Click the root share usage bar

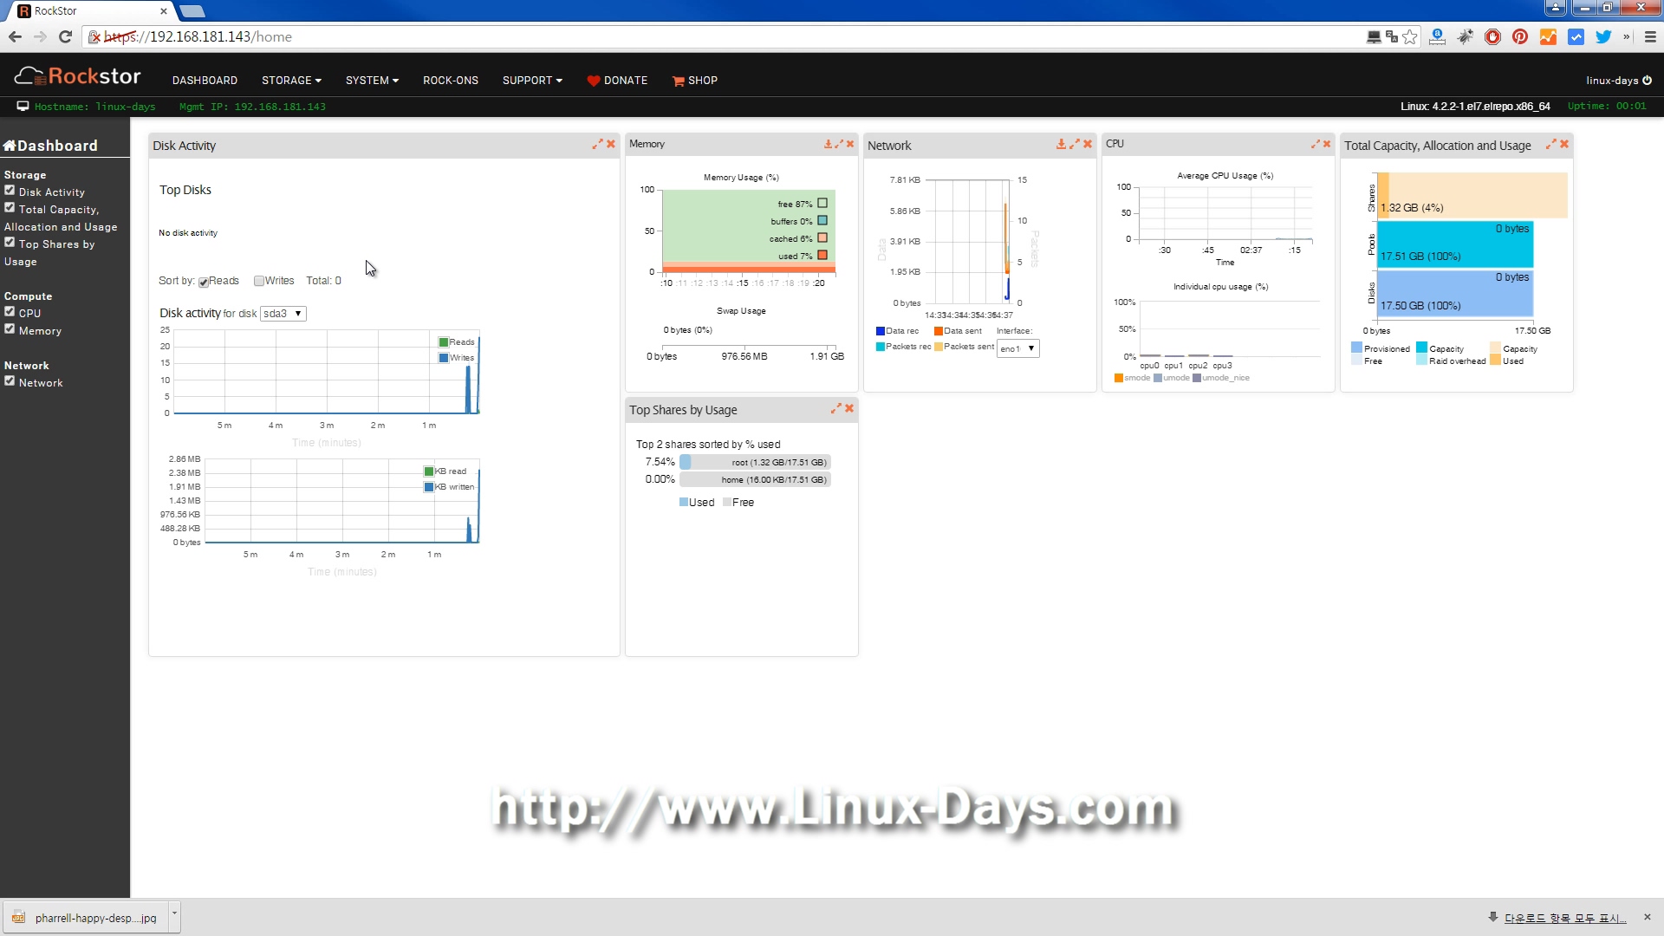point(755,462)
